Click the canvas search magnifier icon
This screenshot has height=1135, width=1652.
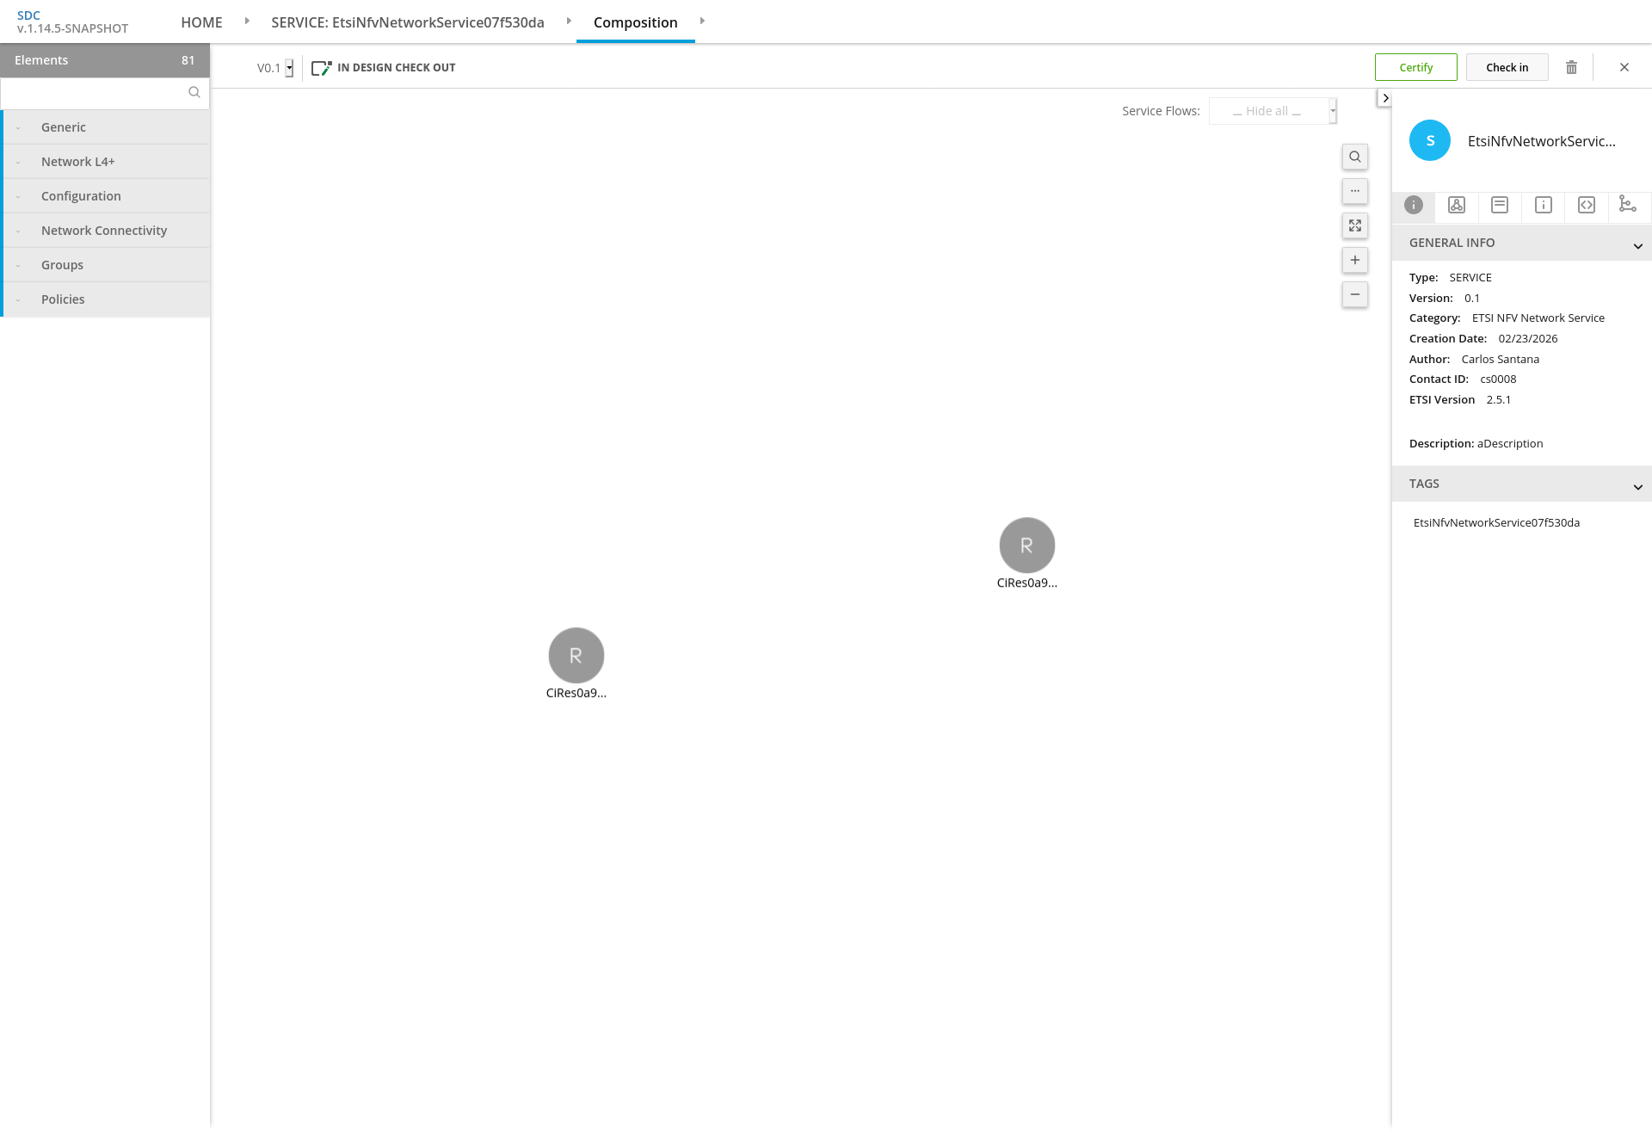point(1354,157)
